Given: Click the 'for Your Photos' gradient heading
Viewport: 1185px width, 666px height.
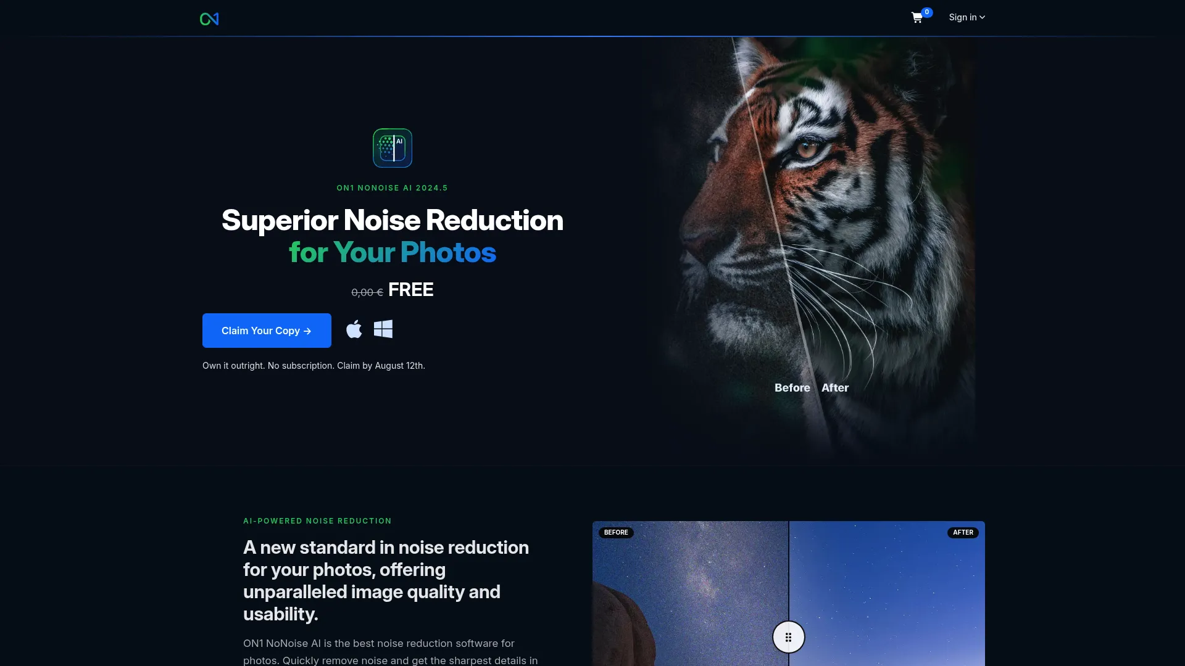Looking at the screenshot, I should pyautogui.click(x=393, y=252).
